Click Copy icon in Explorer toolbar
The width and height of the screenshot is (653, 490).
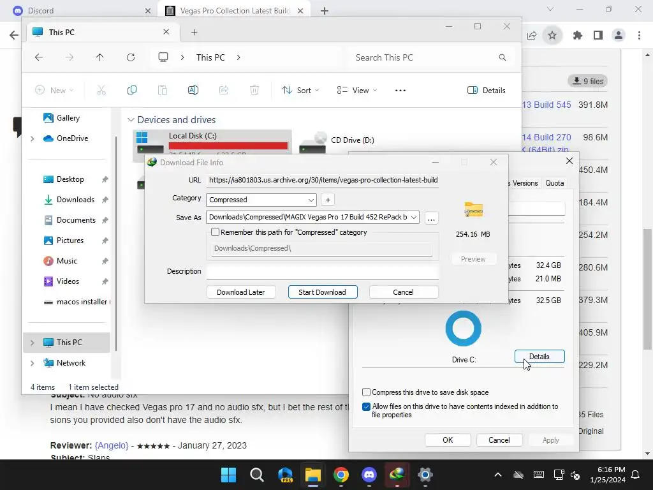(132, 90)
